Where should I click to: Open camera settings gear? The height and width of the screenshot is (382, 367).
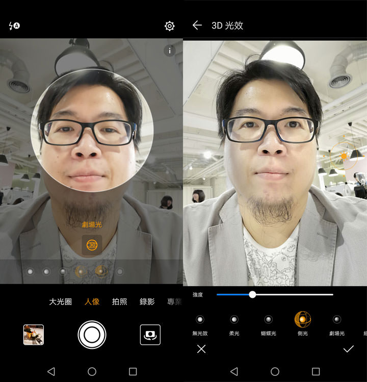coord(169,26)
